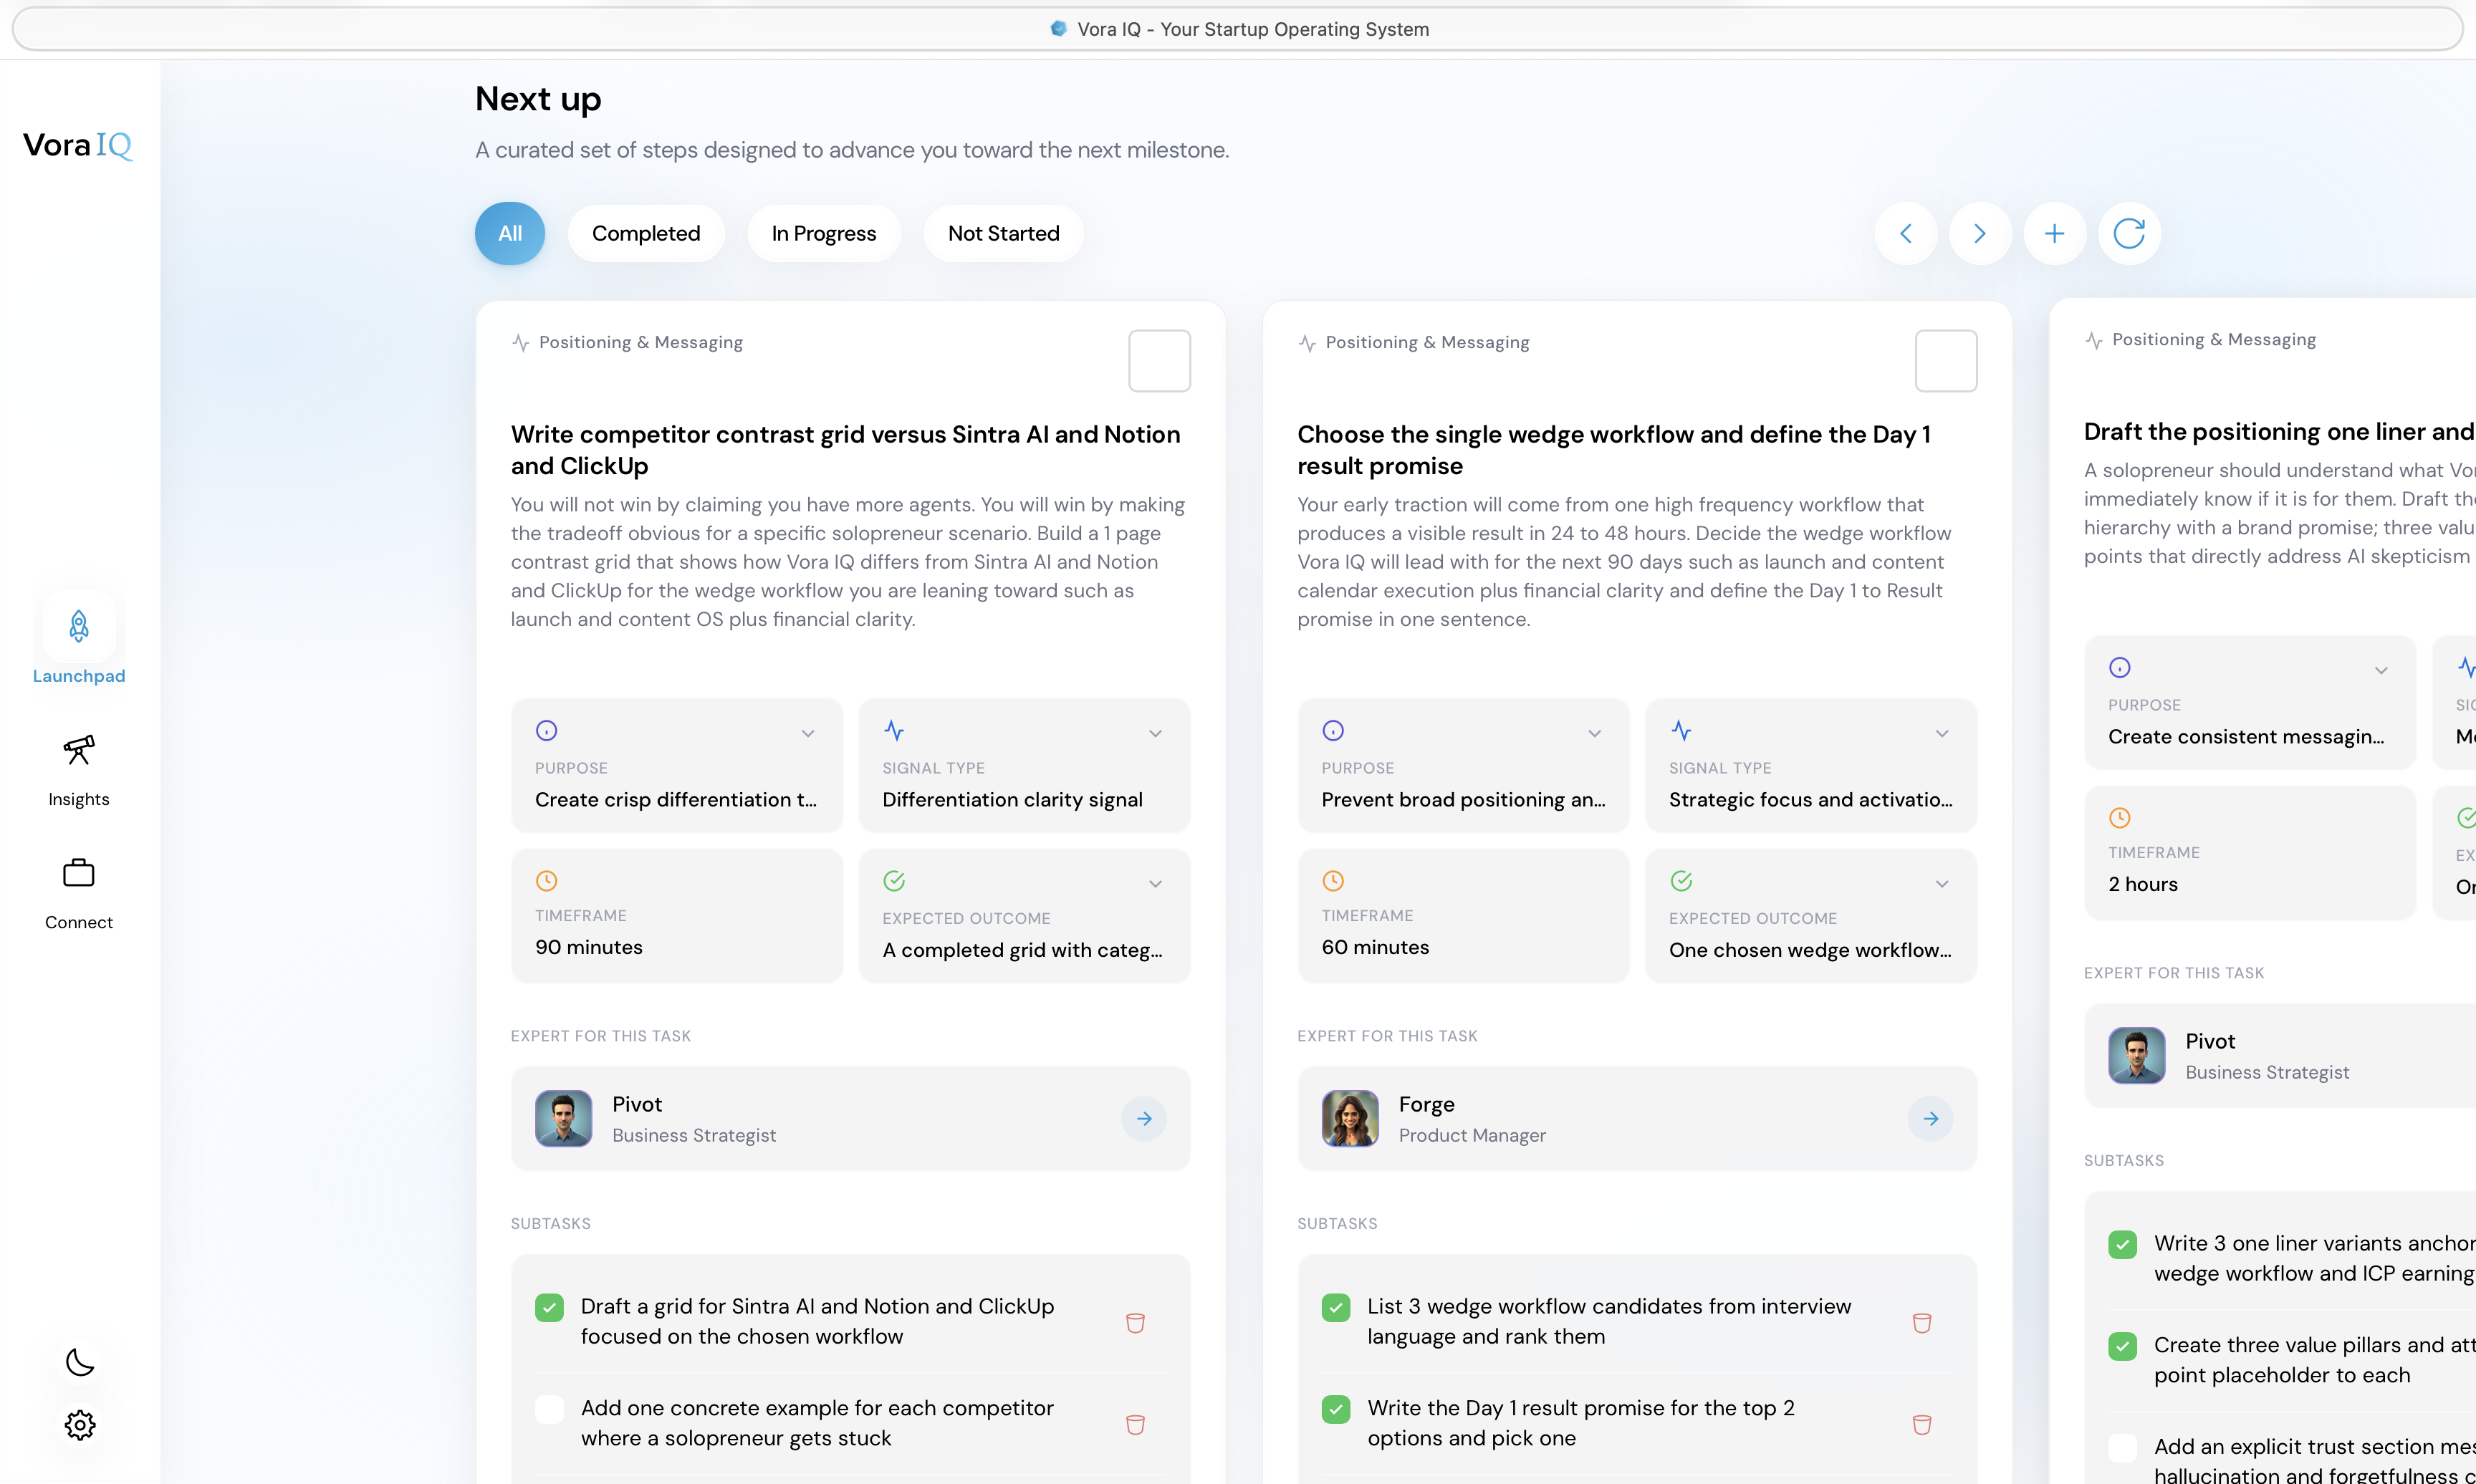Expand 'One chosen wedge workflow' expected outcome
Viewport: 2476px width, 1484px height.
pos(1941,884)
